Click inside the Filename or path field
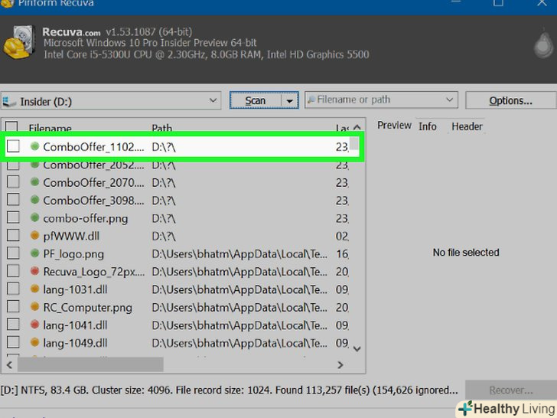Image resolution: width=557 pixels, height=418 pixels. pos(379,100)
